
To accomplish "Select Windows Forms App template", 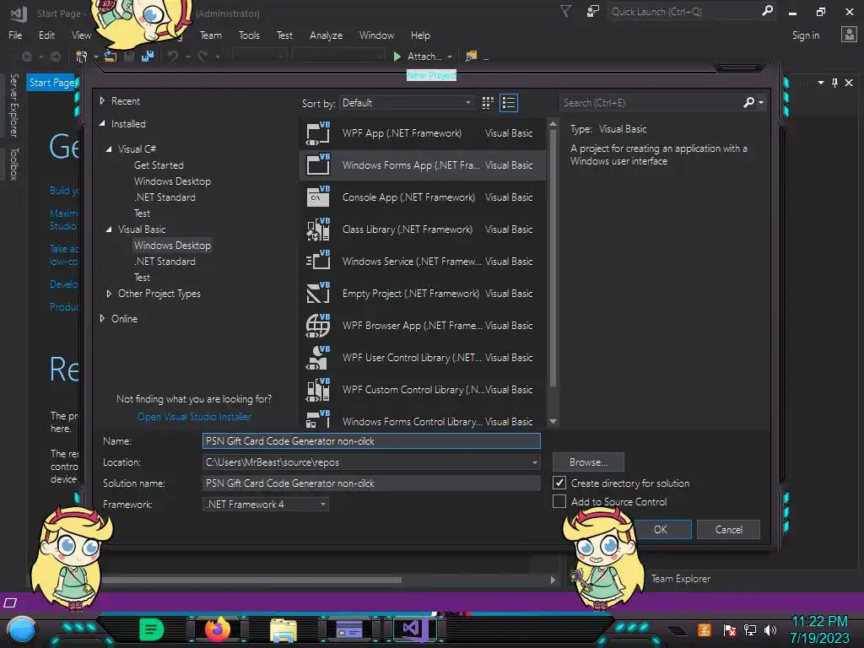I will (422, 165).
